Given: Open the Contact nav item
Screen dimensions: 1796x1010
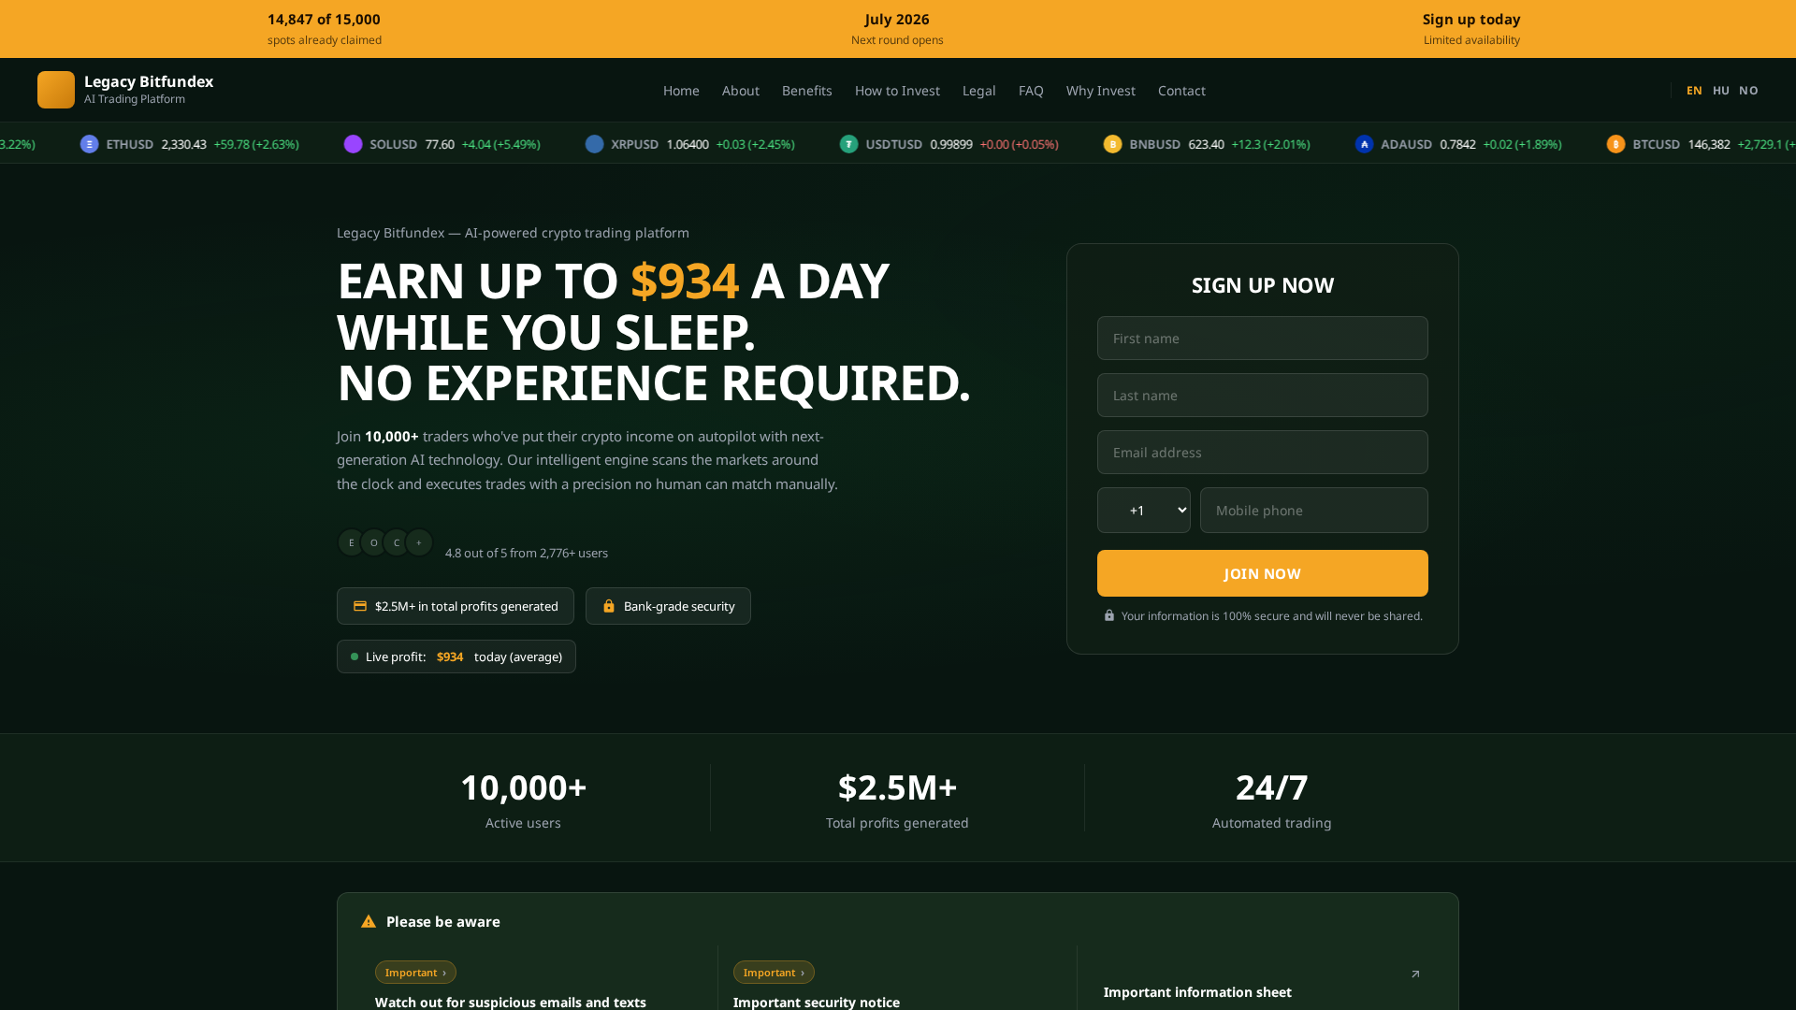Looking at the screenshot, I should [1181, 91].
